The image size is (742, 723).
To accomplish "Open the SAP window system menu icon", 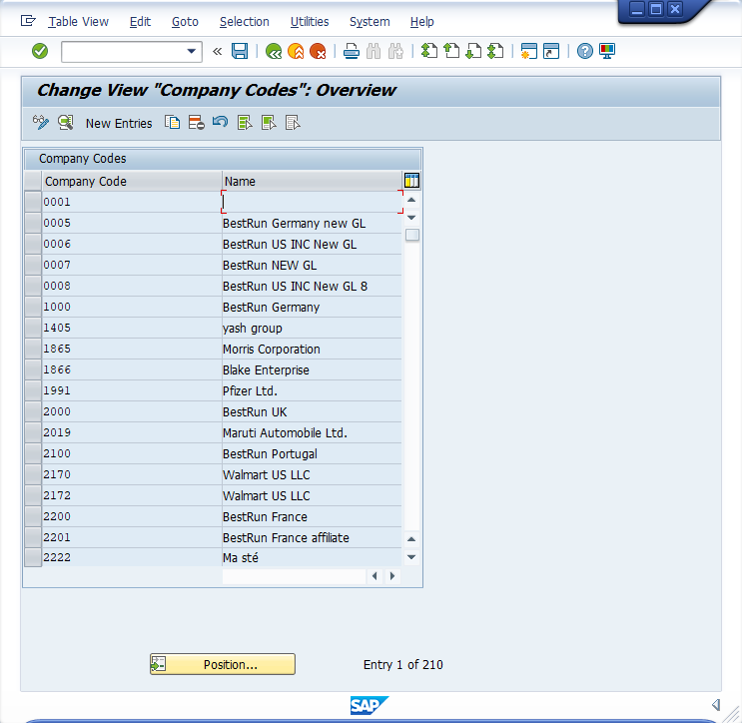I will click(28, 21).
